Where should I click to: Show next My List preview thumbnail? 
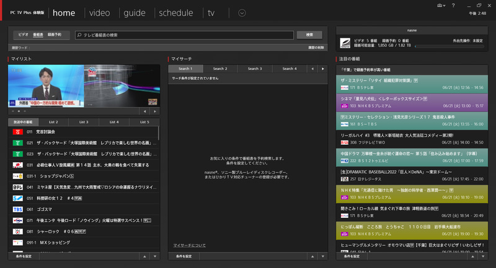coord(154,111)
